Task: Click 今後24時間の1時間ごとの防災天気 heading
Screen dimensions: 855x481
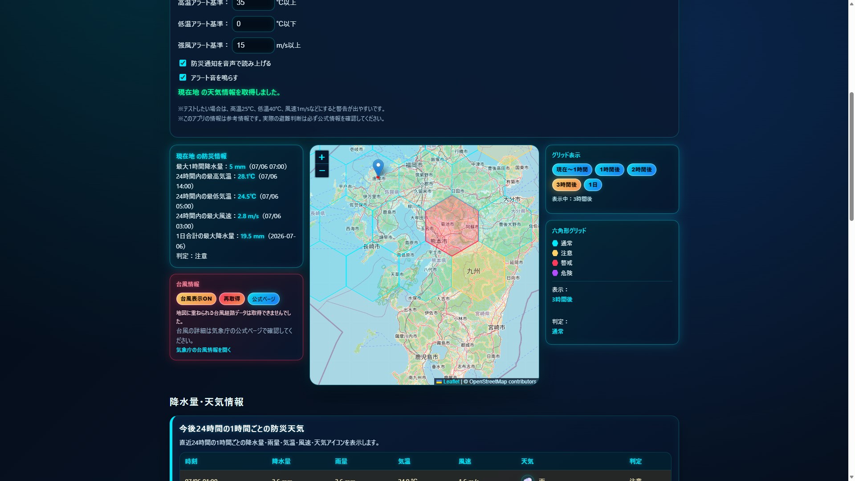Action: 241,428
